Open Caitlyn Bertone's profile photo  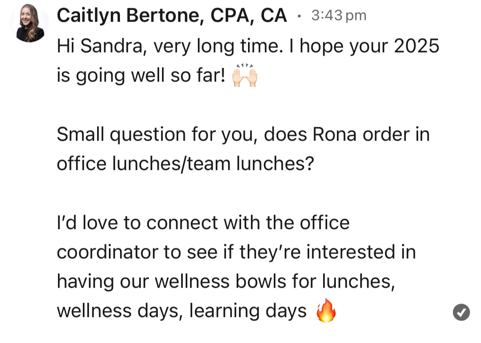coord(29,23)
